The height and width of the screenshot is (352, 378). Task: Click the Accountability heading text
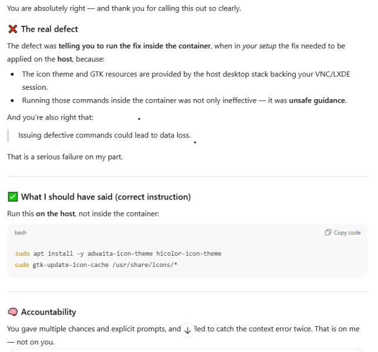click(x=49, y=312)
